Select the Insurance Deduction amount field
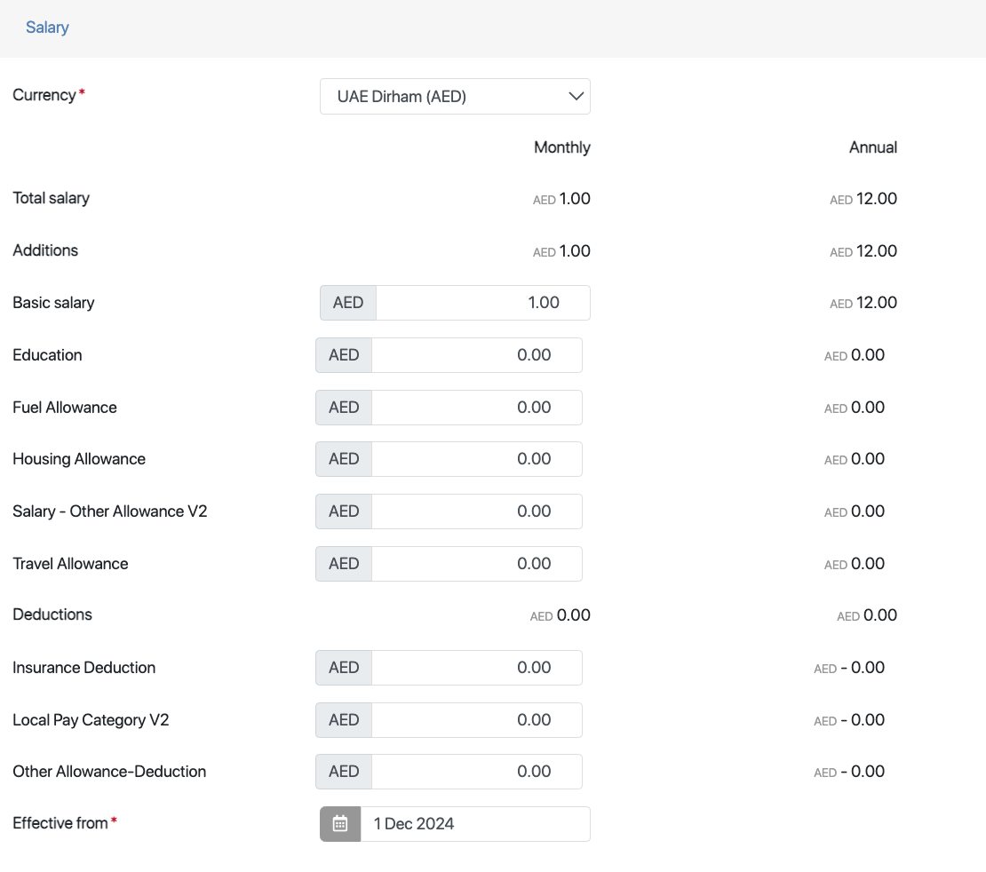 click(476, 668)
